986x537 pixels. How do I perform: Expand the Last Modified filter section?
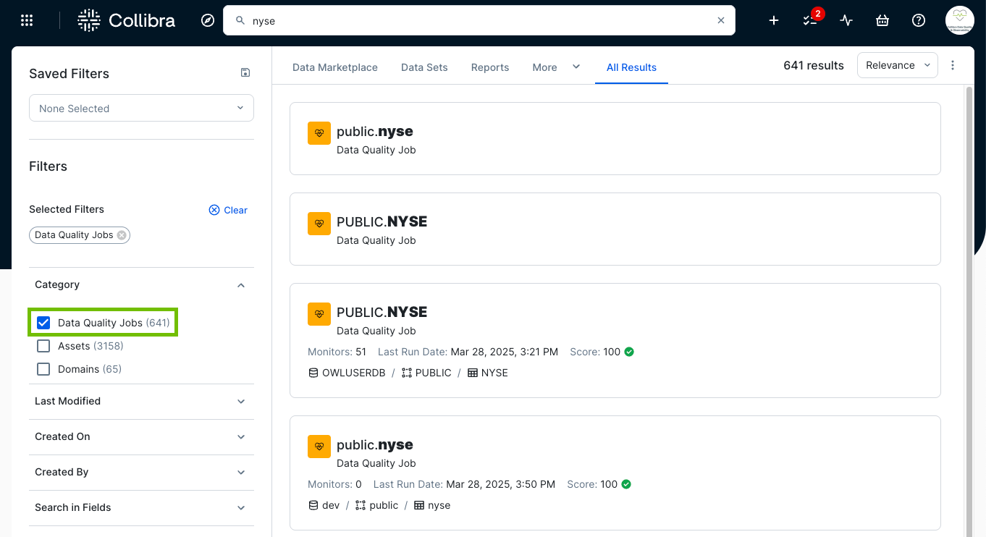[141, 401]
